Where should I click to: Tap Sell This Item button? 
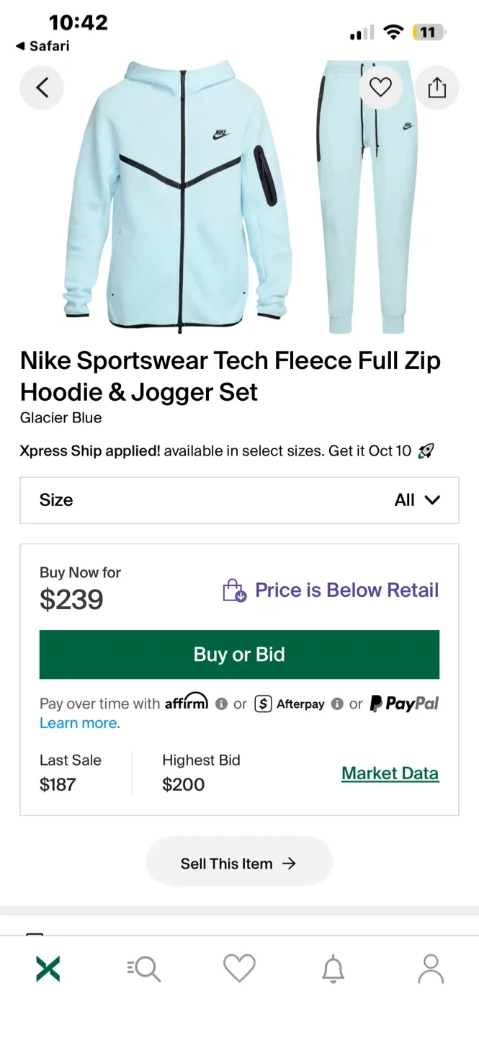pos(239,861)
